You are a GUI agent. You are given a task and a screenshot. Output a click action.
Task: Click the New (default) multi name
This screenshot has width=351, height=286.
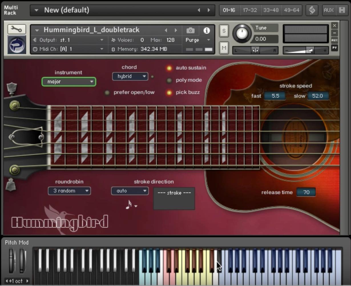coord(66,10)
